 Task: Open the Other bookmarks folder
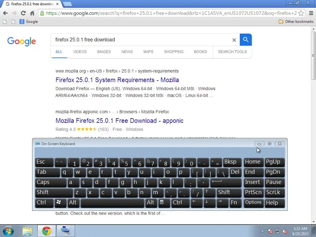pyautogui.click(x=296, y=22)
